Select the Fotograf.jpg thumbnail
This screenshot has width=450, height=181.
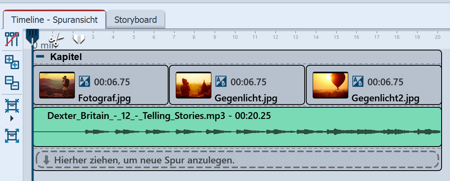click(57, 85)
